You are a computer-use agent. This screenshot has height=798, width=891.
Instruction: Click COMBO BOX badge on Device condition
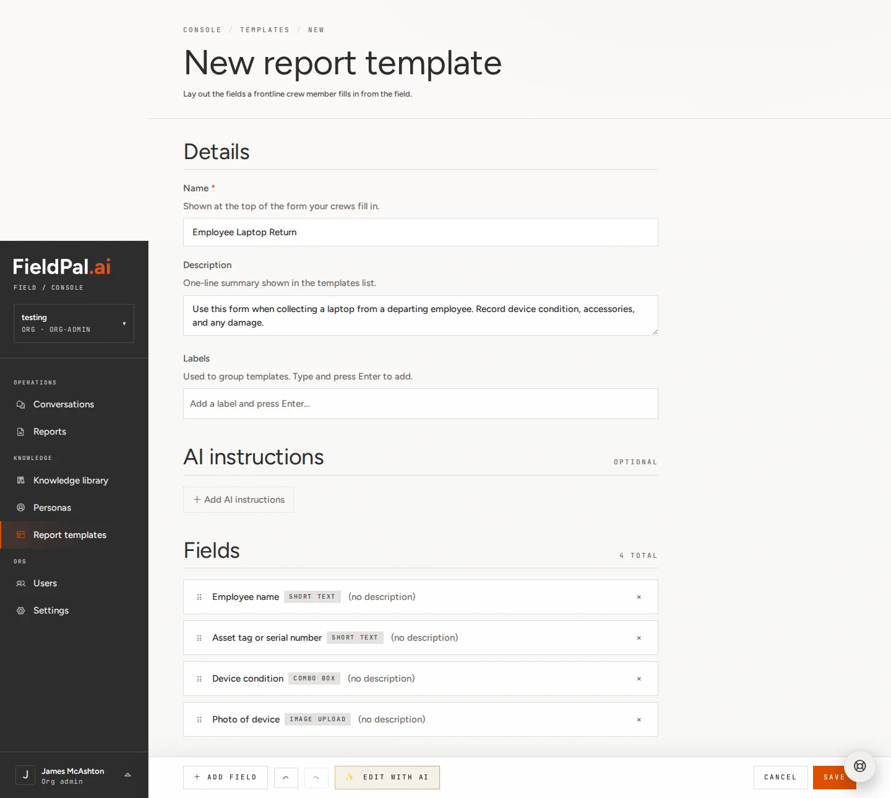tap(314, 679)
